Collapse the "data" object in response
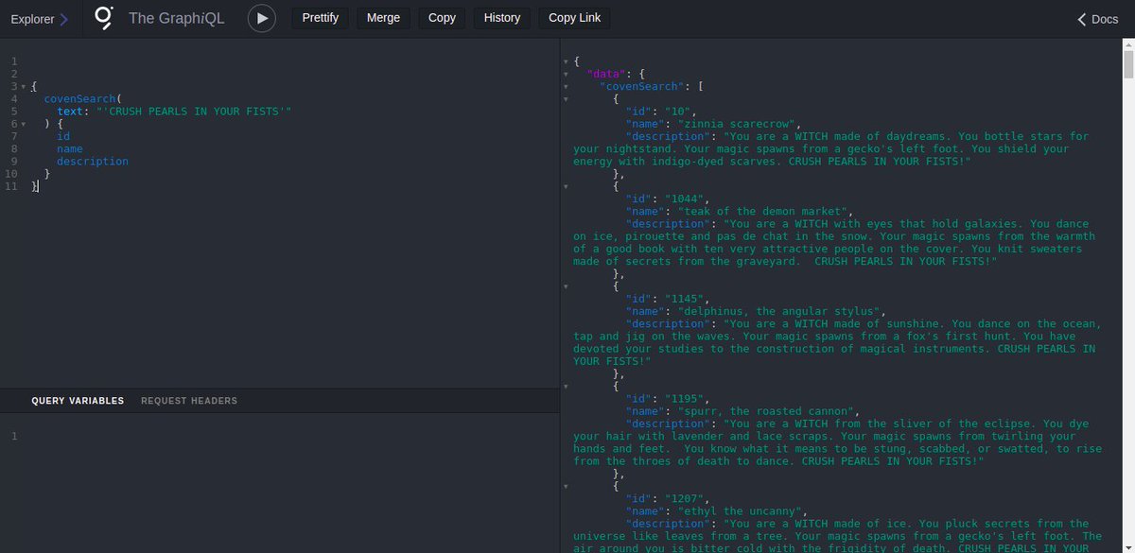Viewport: 1135px width, 553px height. click(x=566, y=74)
